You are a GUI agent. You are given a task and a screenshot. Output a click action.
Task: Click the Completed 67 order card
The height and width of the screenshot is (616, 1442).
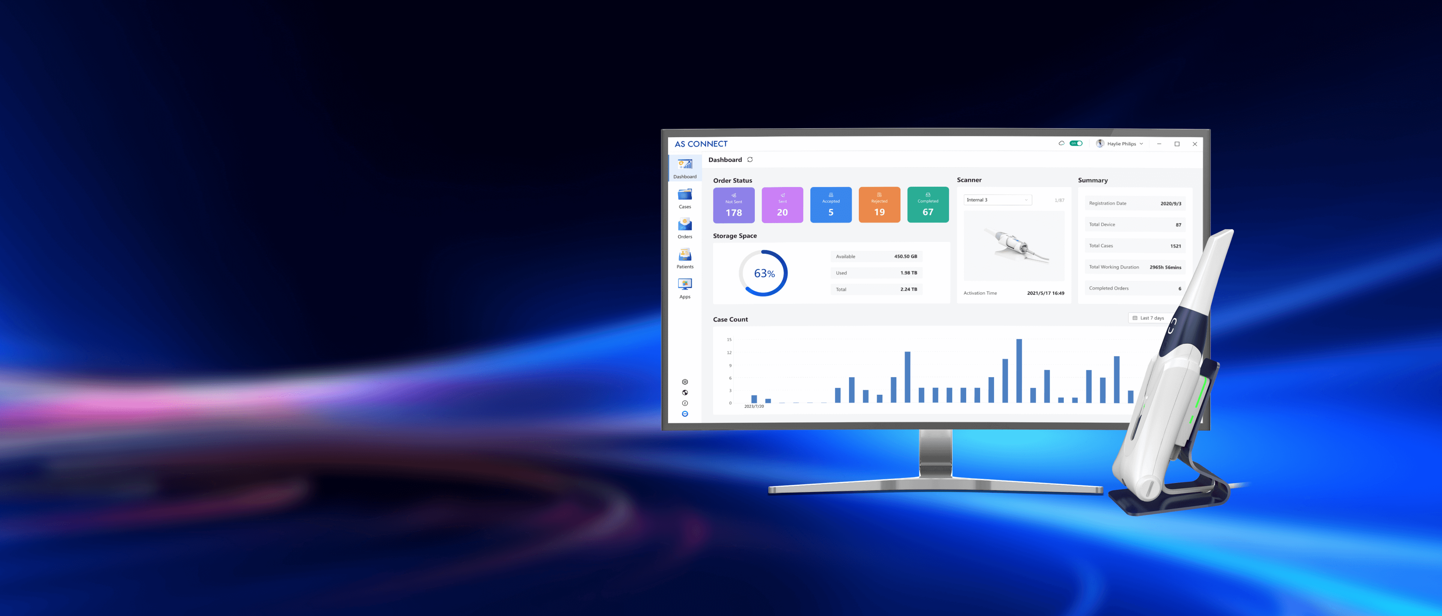928,205
